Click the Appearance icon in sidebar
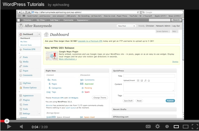199x131 pixels. (21, 96)
